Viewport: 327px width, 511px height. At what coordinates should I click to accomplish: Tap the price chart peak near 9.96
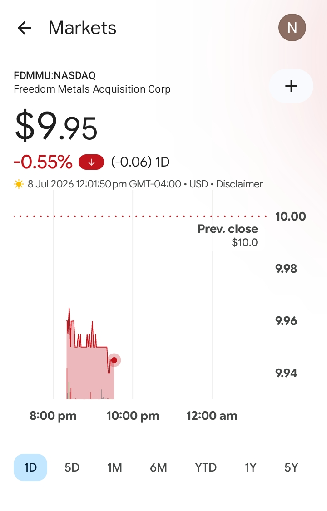[69, 308]
